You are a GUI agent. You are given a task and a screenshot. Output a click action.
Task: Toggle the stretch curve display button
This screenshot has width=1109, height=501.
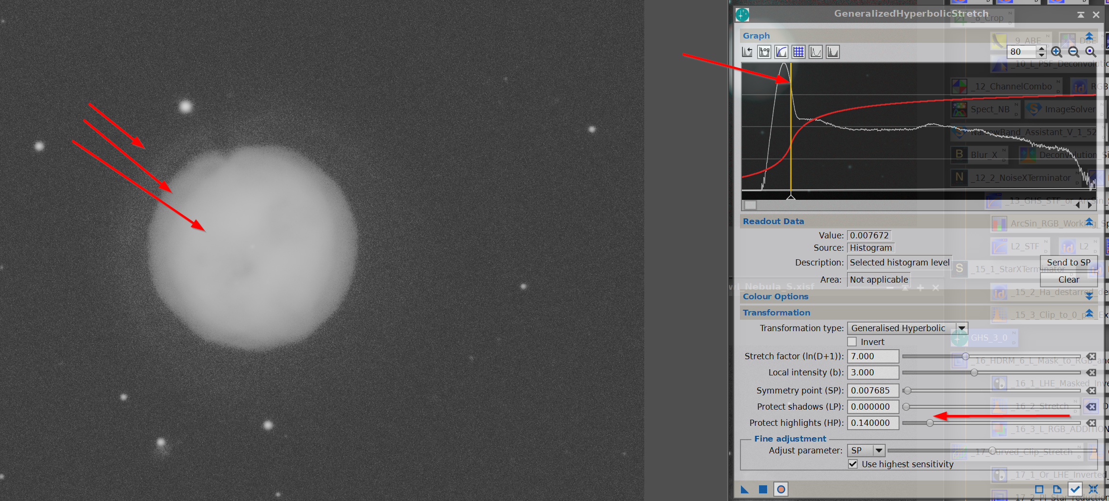coord(781,52)
